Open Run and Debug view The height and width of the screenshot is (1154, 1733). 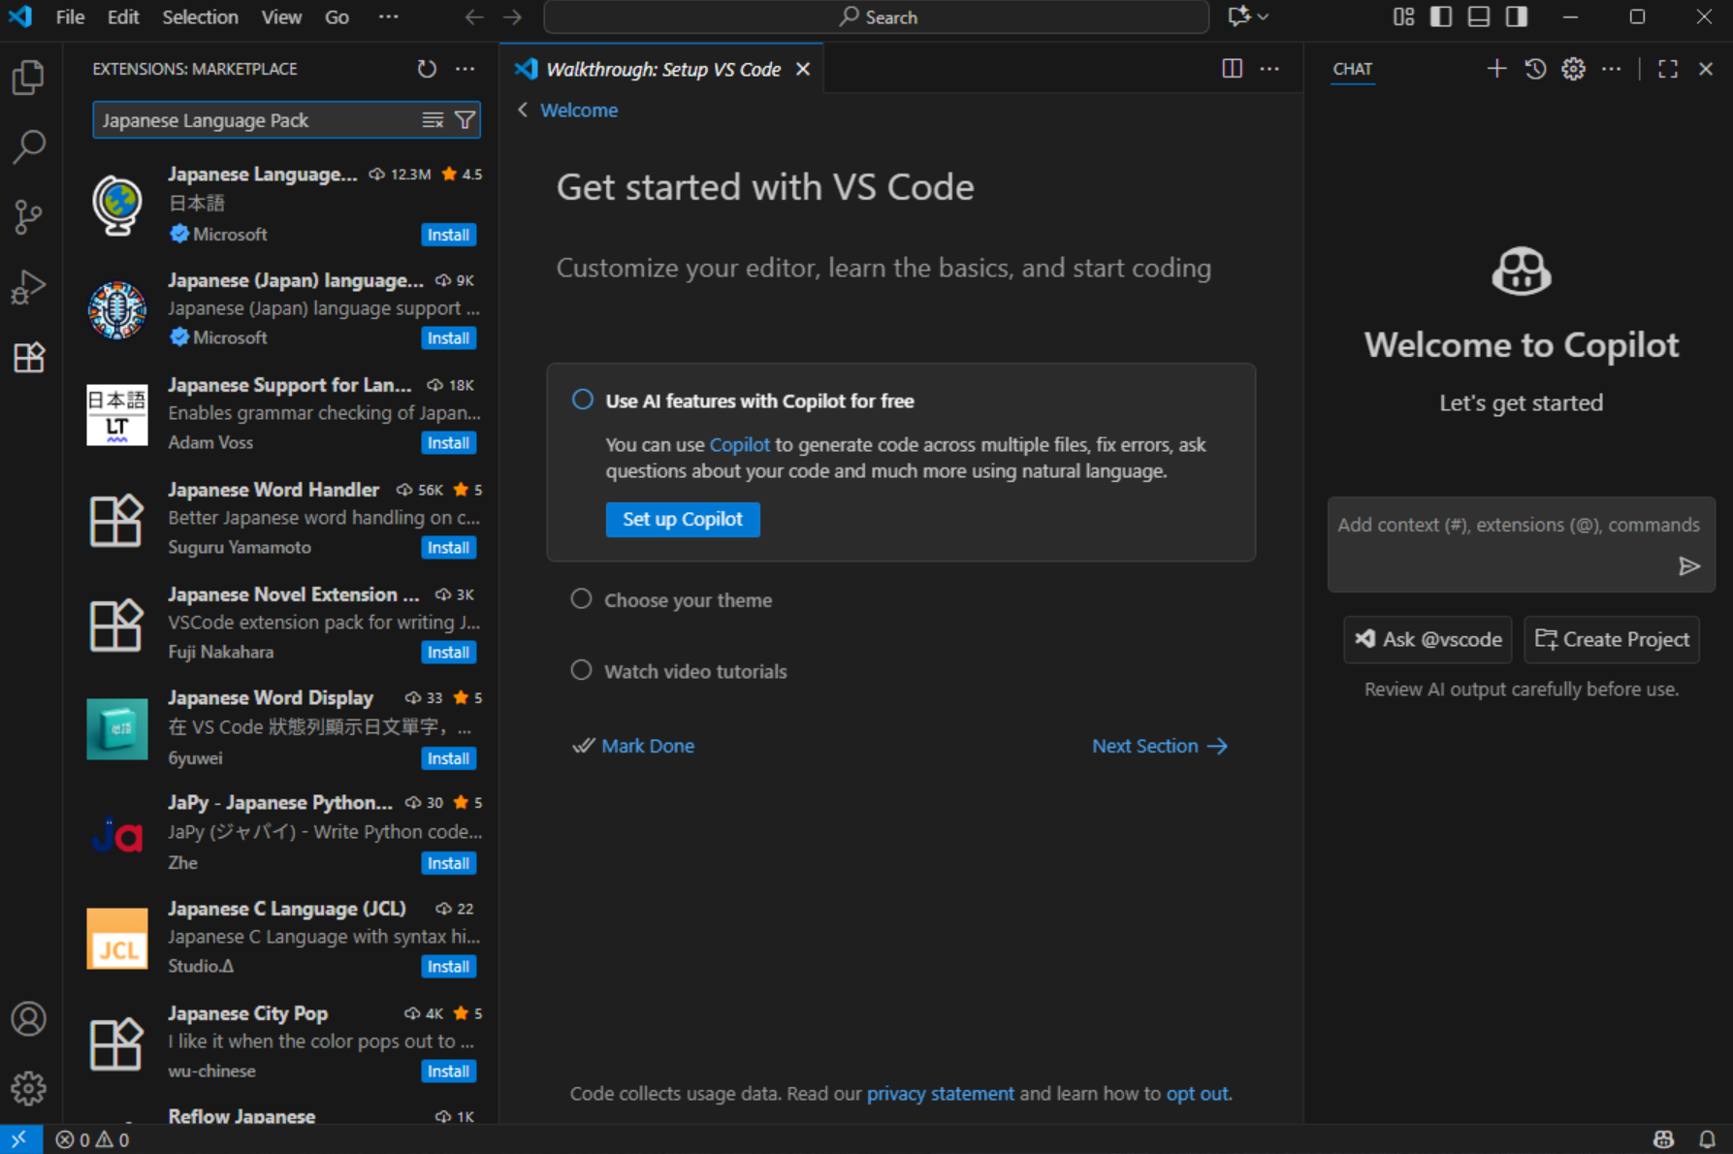[28, 287]
